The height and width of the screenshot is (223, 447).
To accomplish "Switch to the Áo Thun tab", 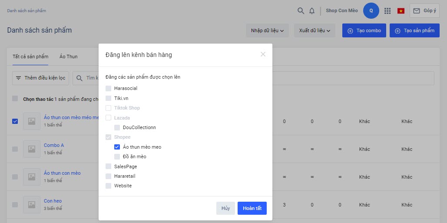I will tap(69, 57).
